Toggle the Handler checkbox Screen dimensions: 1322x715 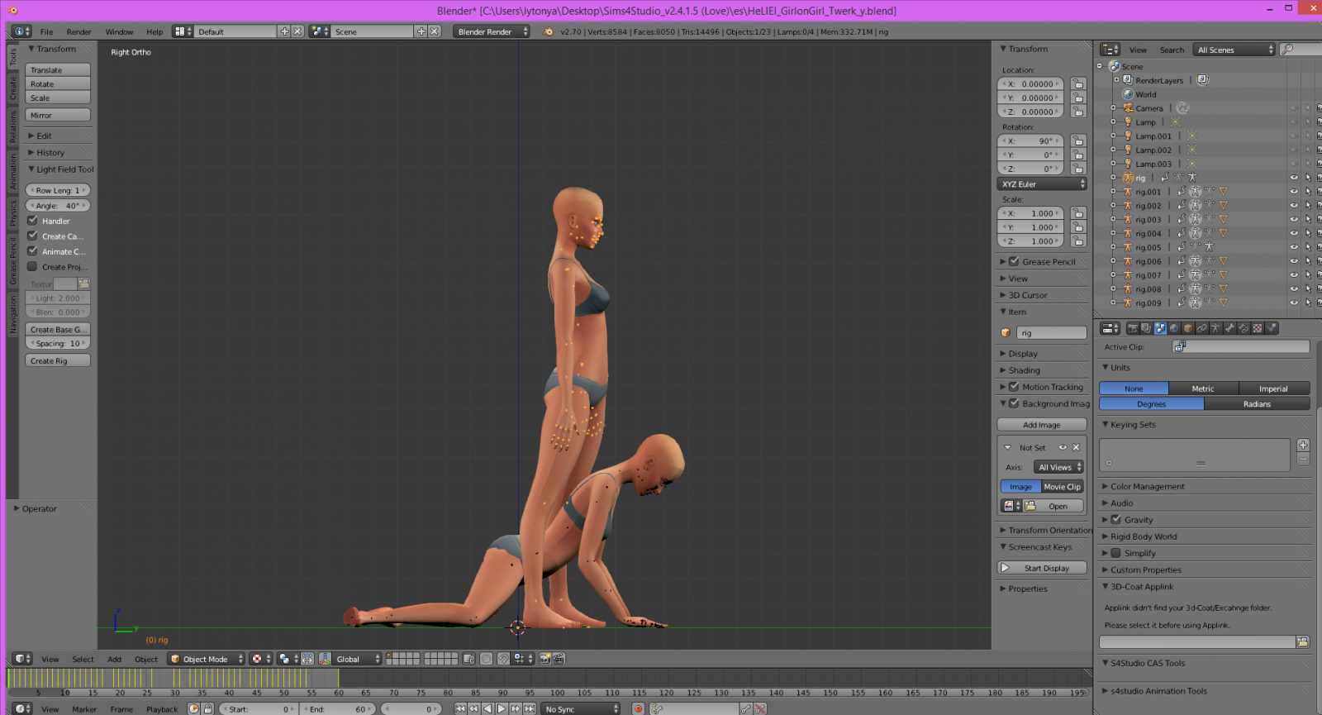click(x=32, y=221)
